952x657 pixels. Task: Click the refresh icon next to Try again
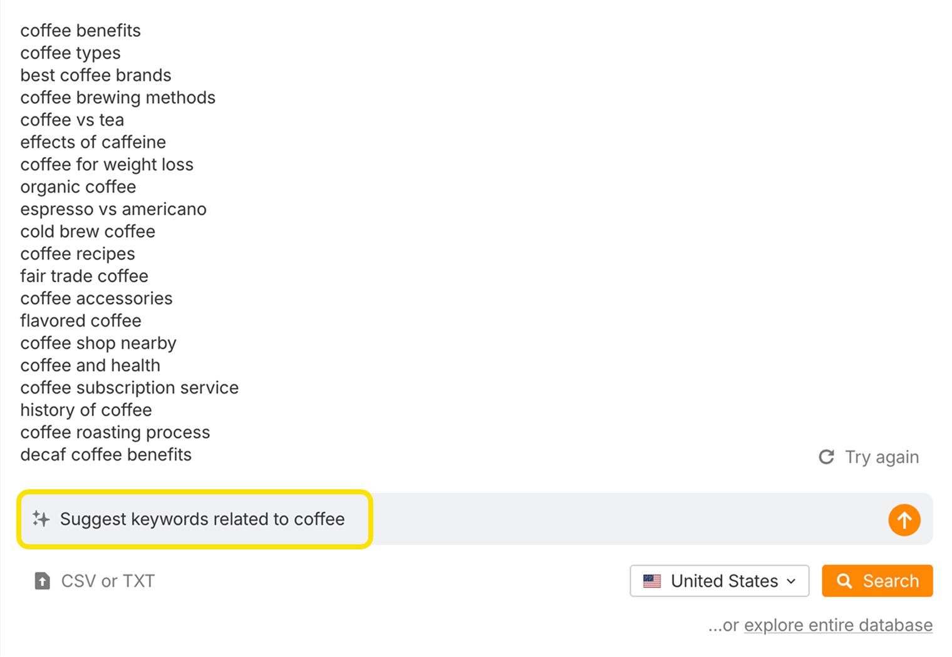point(827,457)
